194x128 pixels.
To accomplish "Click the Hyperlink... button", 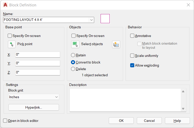I will coord(34,107).
